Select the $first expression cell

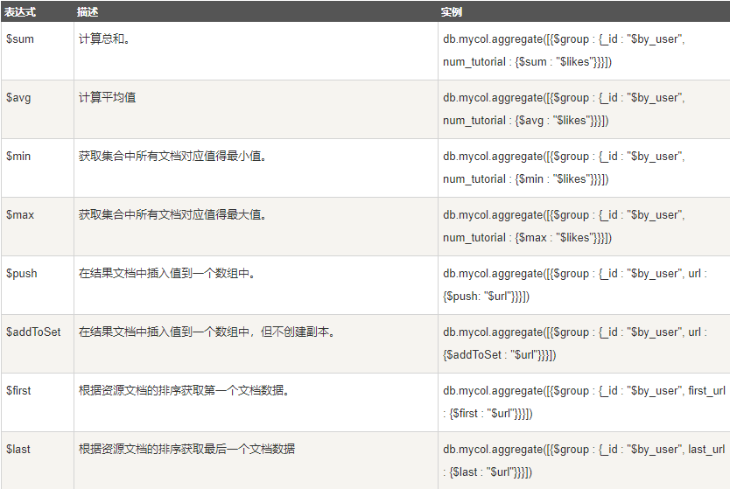point(38,402)
